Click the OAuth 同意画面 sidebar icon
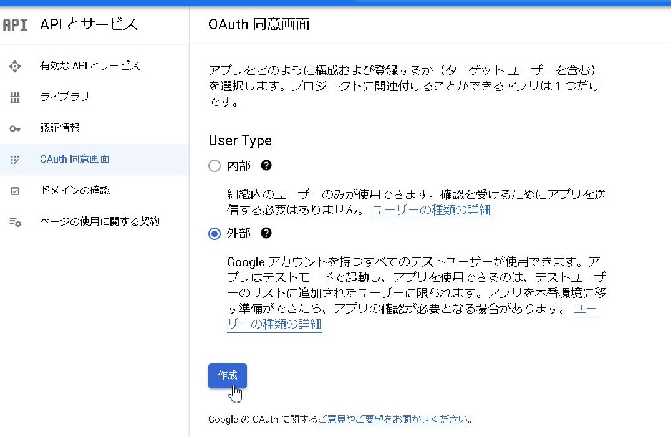This screenshot has height=437, width=671. pyautogui.click(x=14, y=160)
